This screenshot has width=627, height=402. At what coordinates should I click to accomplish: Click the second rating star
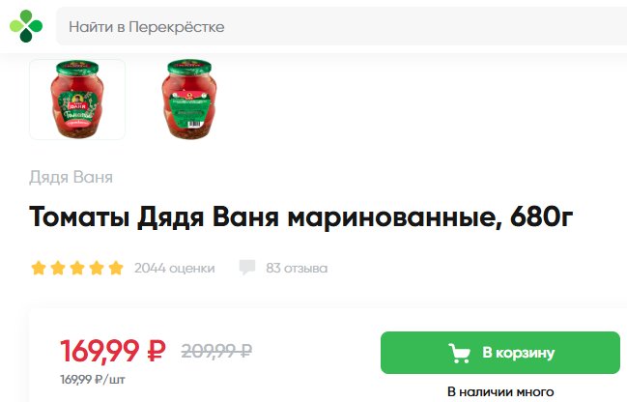coord(58,268)
